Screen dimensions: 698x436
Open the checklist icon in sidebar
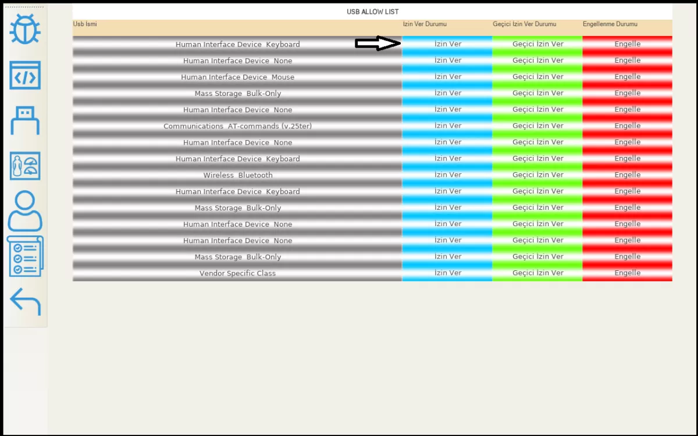click(x=25, y=256)
